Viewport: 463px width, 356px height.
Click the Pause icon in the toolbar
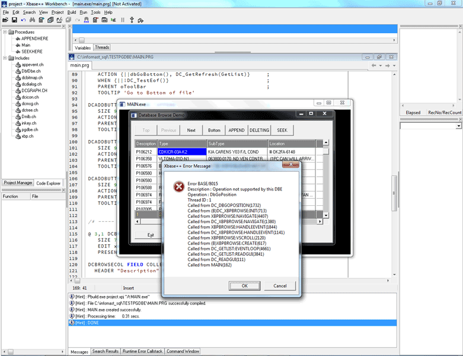[x=123, y=20]
